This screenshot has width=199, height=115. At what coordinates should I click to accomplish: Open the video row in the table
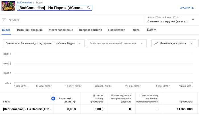(x=27, y=109)
